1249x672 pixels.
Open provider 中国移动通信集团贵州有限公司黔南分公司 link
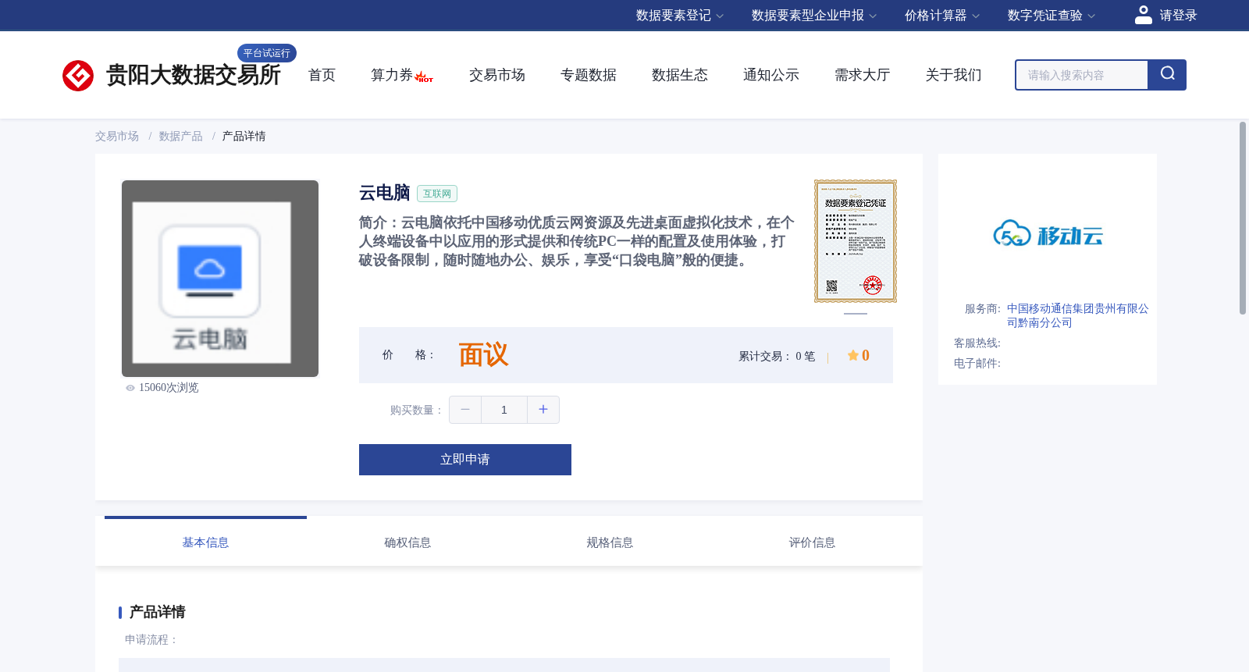tap(1077, 316)
